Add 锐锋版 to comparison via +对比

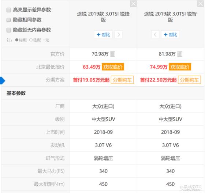click(x=103, y=35)
